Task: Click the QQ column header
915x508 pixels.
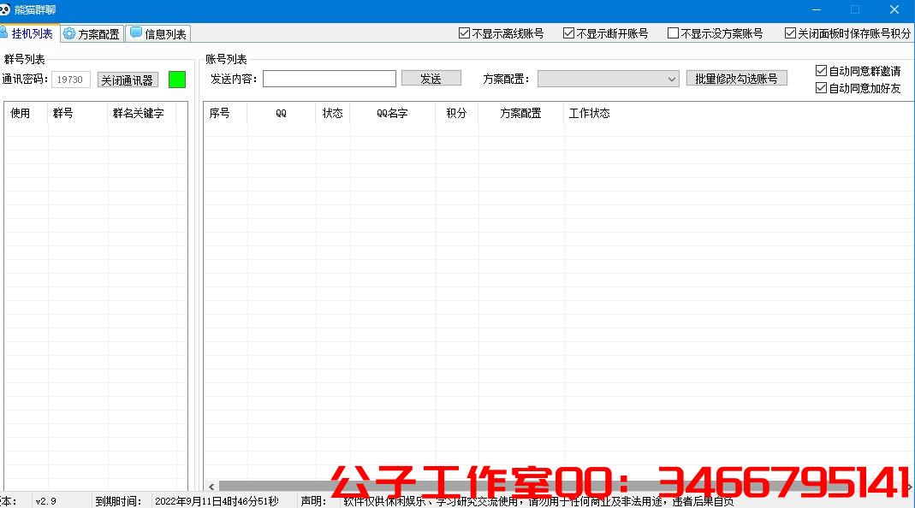Action: pos(282,113)
